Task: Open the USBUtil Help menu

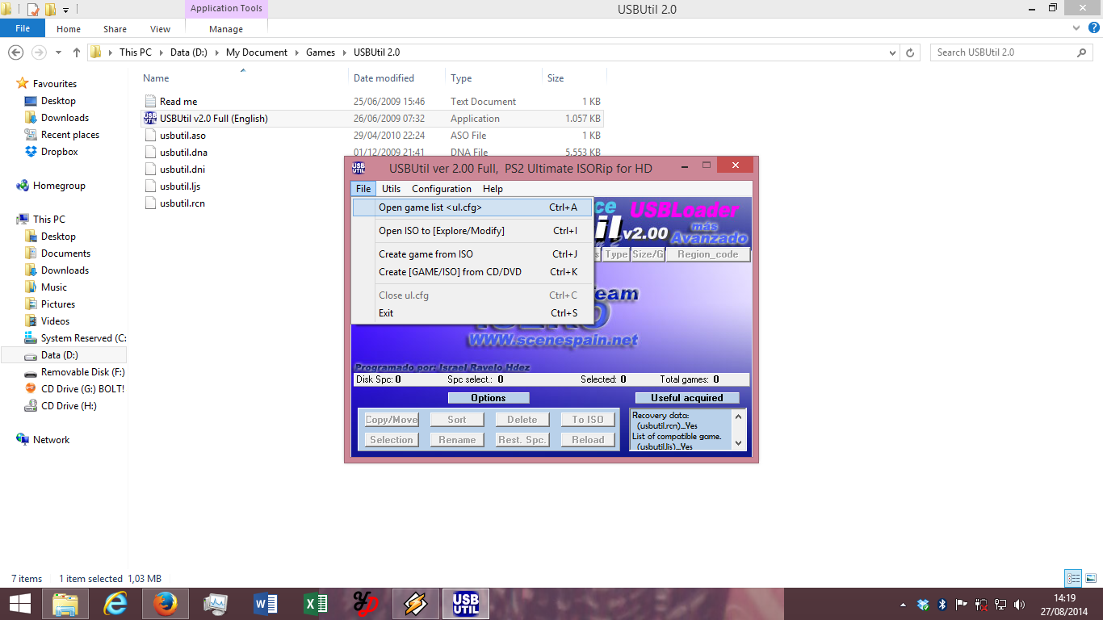Action: click(x=493, y=189)
